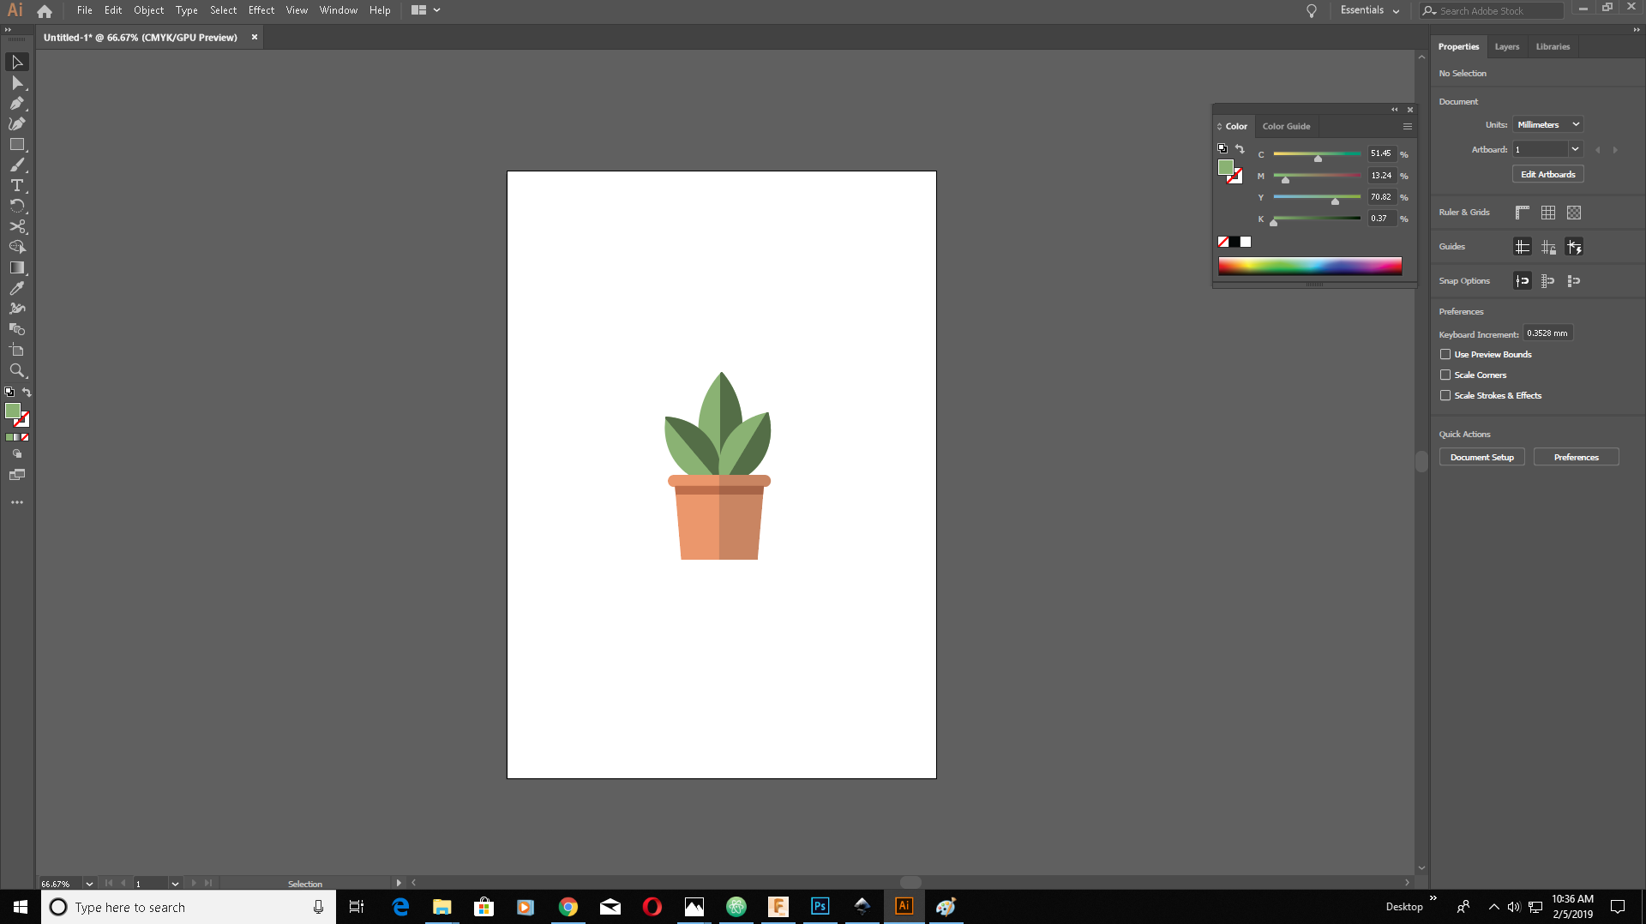Click the Edit Artboards button

[x=1547, y=174]
